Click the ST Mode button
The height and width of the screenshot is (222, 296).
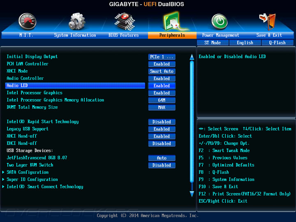click(x=213, y=43)
